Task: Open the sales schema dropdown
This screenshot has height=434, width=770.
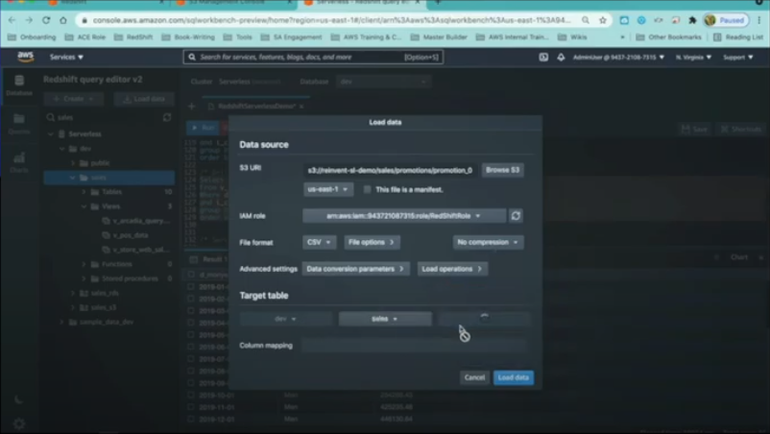Action: [385, 319]
